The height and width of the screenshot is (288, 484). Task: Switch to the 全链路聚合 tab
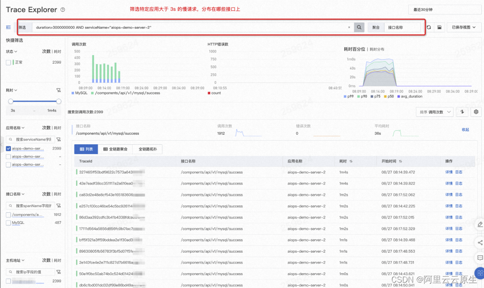tap(115, 149)
